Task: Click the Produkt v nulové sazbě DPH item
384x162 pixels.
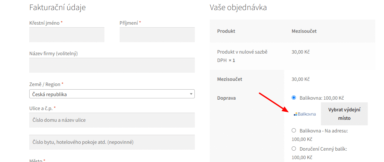Action: pos(242,56)
